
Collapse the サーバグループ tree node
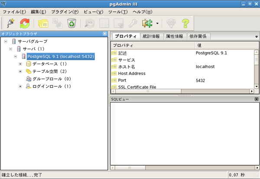click(x=6, y=41)
